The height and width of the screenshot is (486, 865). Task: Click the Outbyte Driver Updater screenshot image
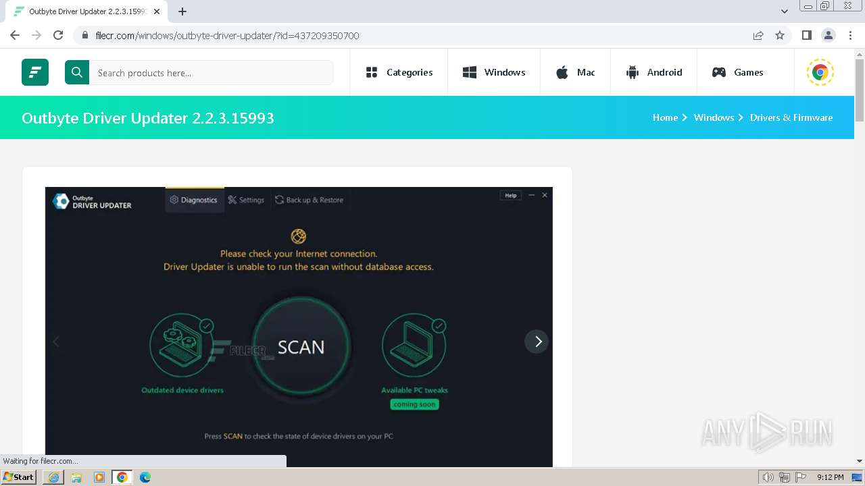[299, 327]
